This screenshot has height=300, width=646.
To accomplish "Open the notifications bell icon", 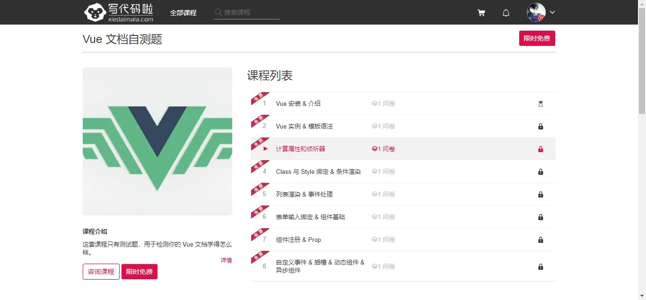I will click(506, 13).
